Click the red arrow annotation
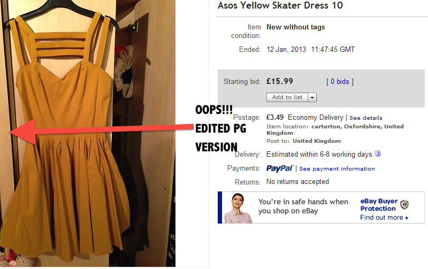428x269 pixels. tap(102, 131)
